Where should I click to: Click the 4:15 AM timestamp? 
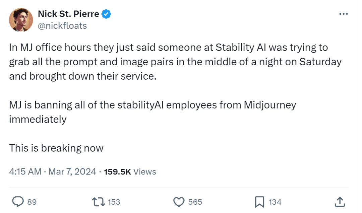[25, 172]
